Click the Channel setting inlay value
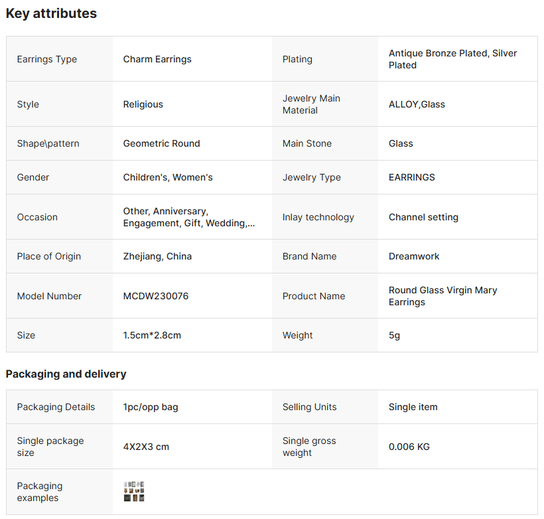The width and height of the screenshot is (544, 519). (423, 217)
